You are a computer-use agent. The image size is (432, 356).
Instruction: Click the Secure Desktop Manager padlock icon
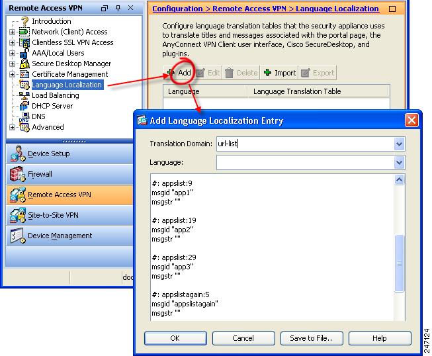coord(24,64)
